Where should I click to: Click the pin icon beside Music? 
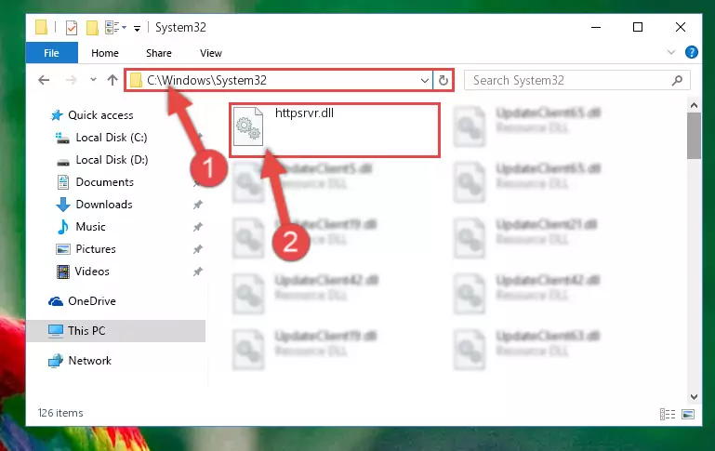(197, 227)
